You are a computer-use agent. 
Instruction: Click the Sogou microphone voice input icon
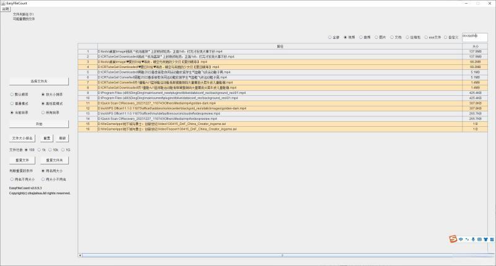473,239
